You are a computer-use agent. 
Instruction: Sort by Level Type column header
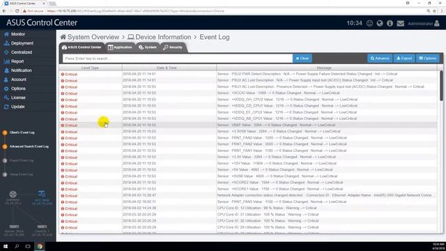point(91,68)
